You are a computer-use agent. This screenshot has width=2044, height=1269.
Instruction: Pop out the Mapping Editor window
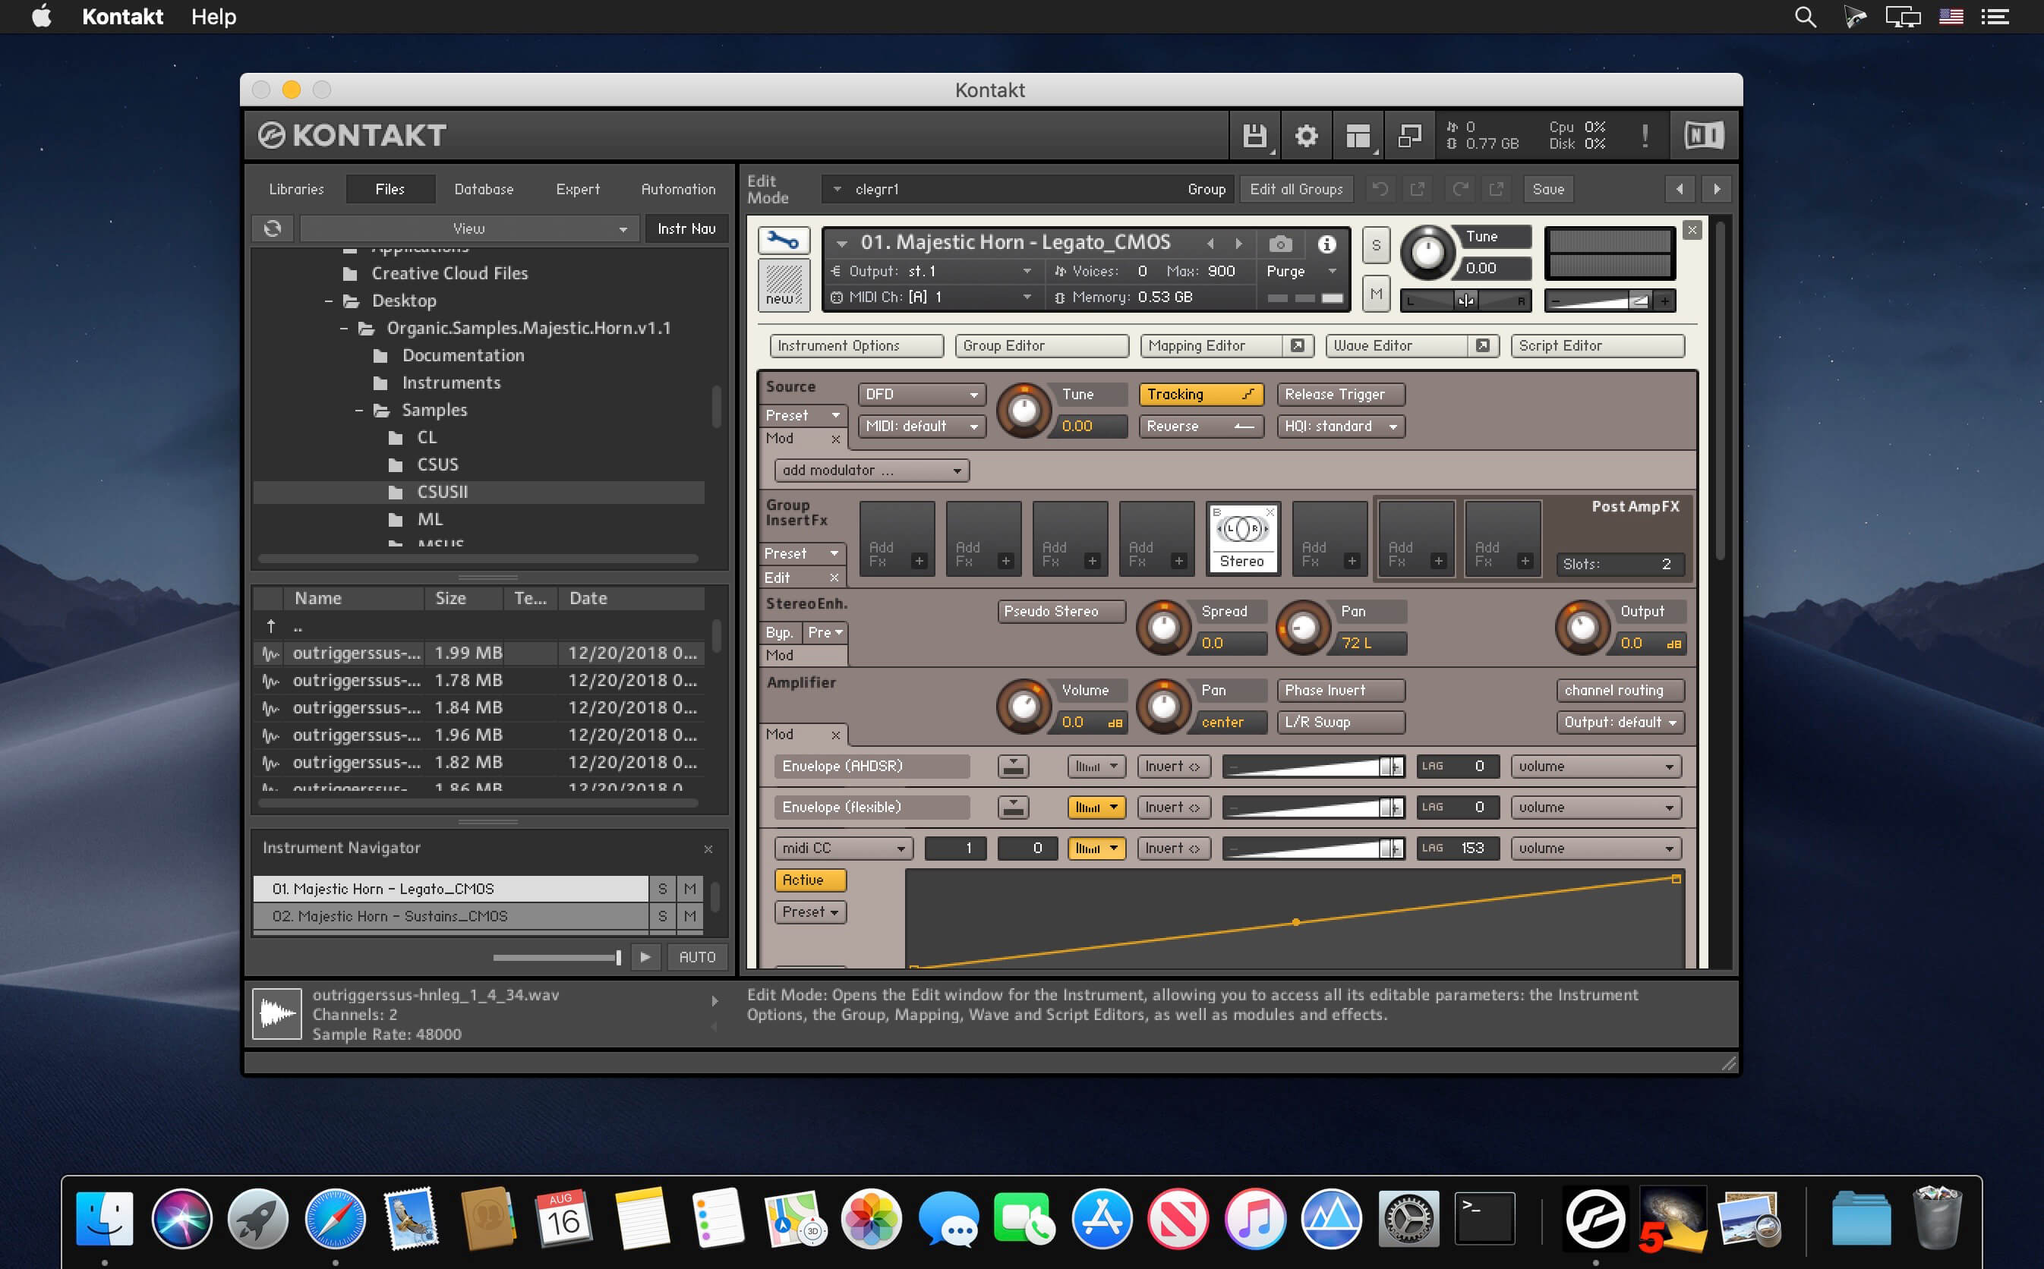(1297, 346)
